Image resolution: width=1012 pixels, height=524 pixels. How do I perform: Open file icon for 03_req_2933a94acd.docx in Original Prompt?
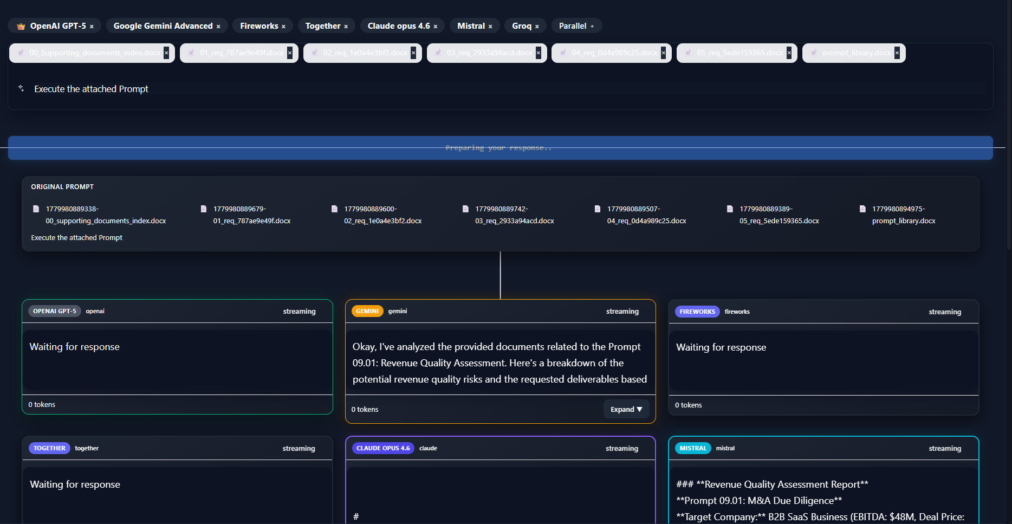point(465,209)
